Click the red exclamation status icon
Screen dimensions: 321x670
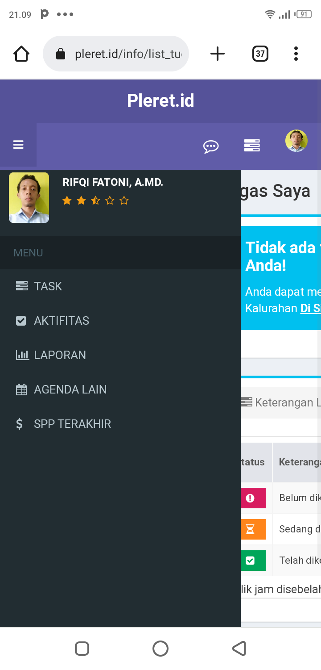(x=251, y=498)
